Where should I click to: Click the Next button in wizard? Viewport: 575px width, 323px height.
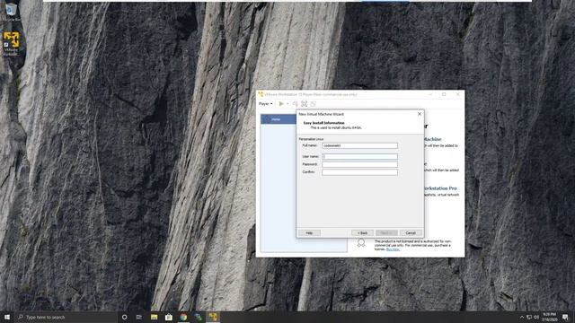coord(386,233)
